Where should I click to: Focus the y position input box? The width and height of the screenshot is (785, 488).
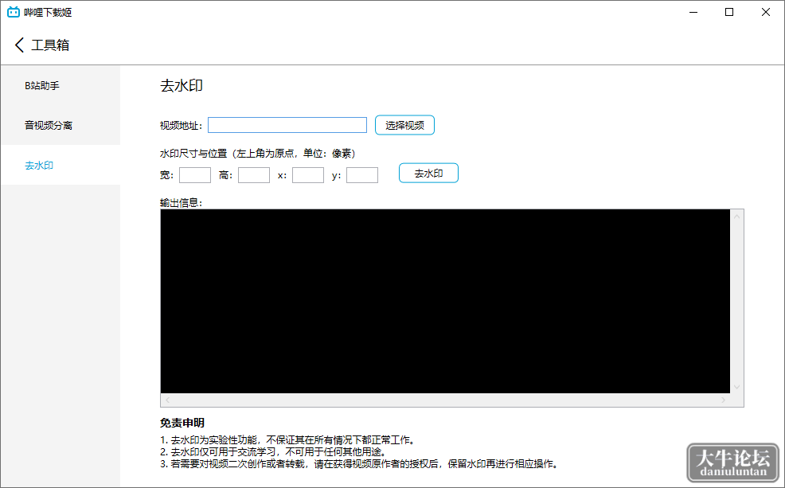tap(362, 175)
